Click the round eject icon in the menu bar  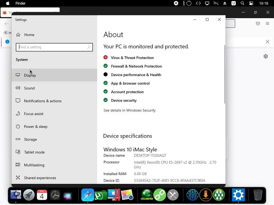coord(176,3)
